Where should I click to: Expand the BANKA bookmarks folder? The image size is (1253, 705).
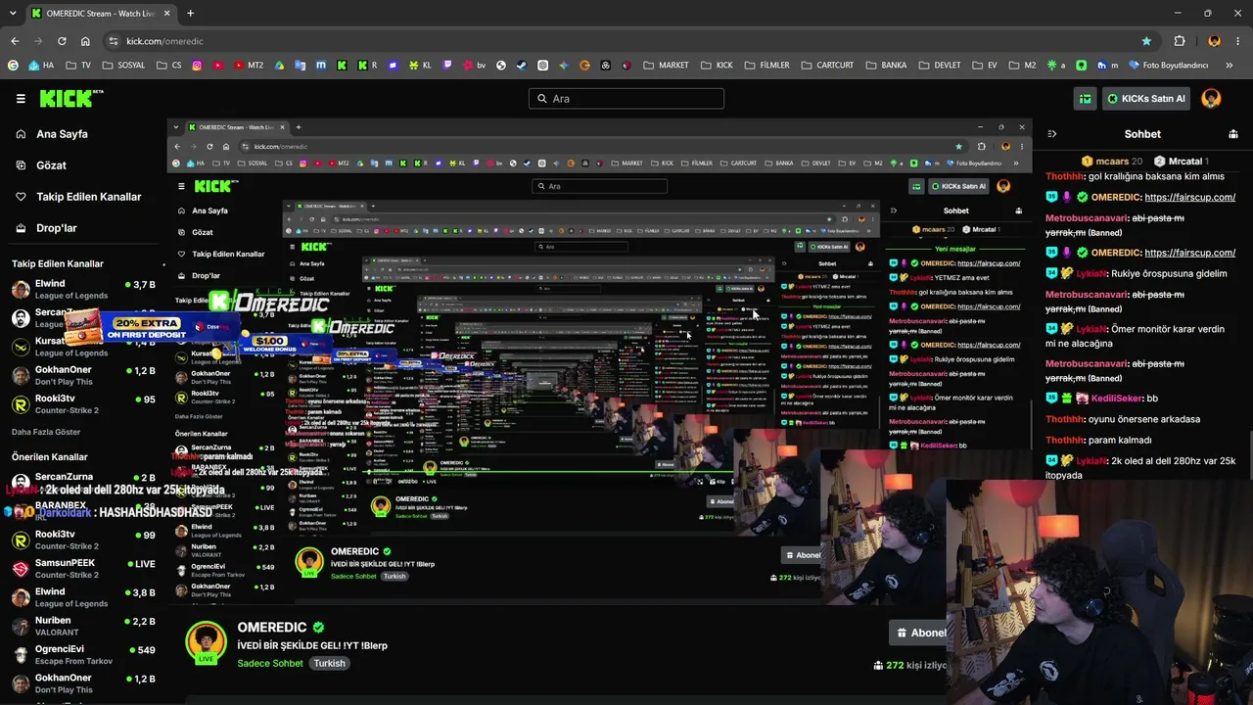(x=886, y=66)
